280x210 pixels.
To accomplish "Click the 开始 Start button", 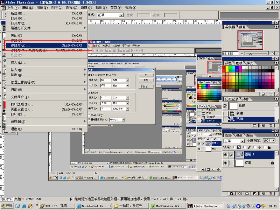I will point(7,206).
